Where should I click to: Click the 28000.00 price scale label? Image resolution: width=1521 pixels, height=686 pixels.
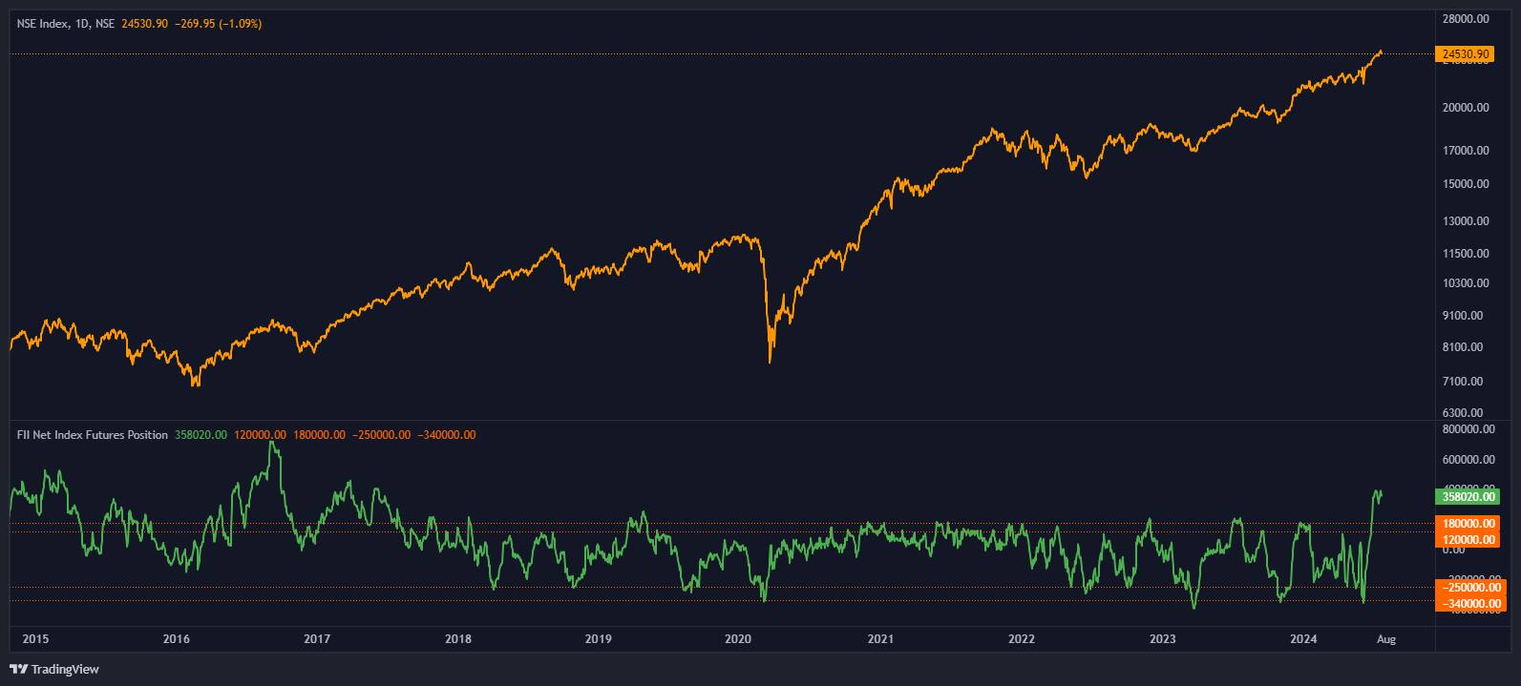[1466, 18]
